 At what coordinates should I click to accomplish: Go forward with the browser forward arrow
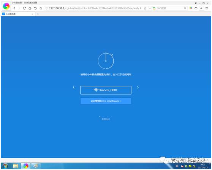point(19,8)
